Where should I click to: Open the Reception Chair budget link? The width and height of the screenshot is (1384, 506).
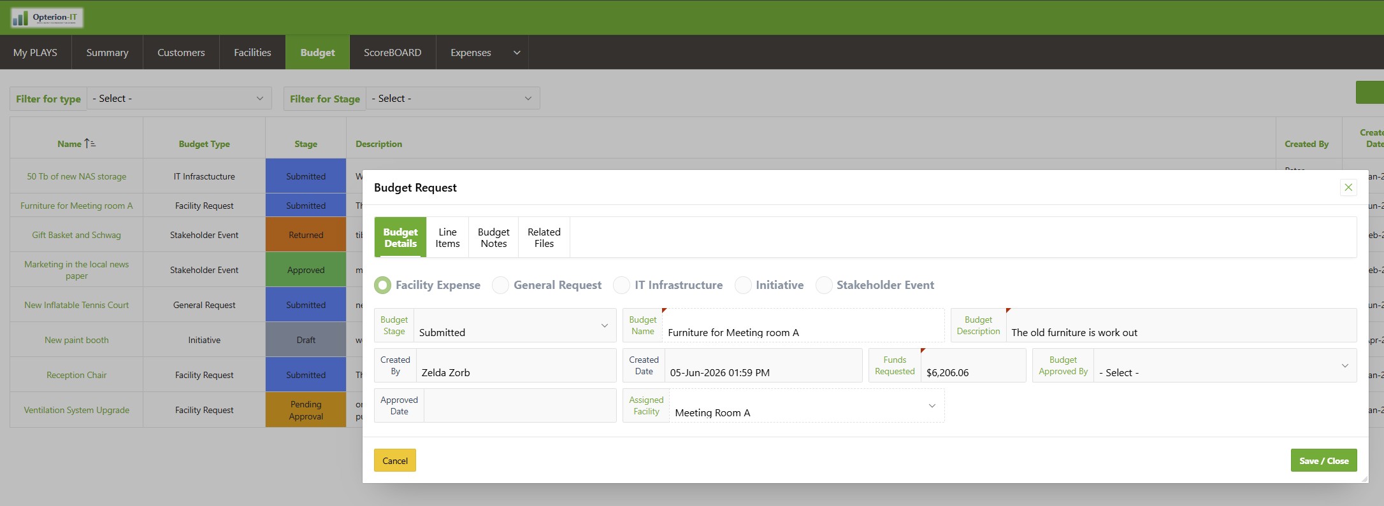pyautogui.click(x=76, y=375)
